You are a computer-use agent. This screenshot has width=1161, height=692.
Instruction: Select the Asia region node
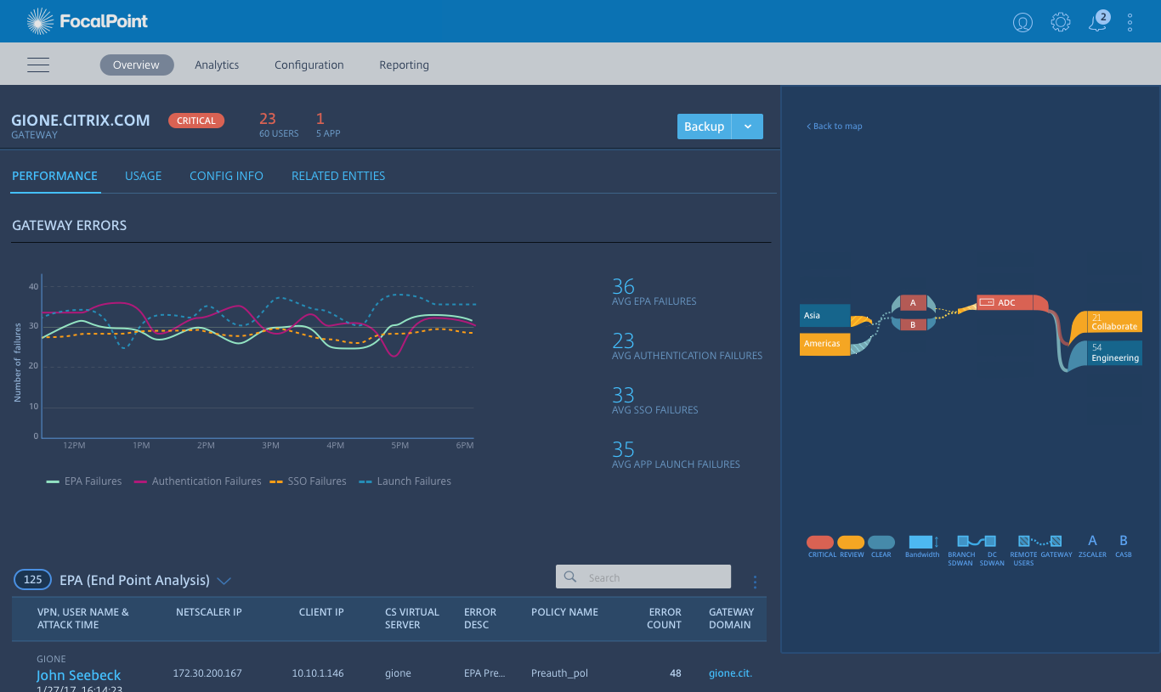[825, 316]
